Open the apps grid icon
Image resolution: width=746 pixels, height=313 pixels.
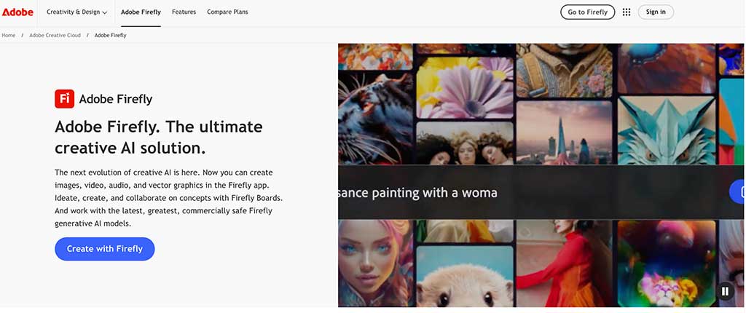pos(627,12)
